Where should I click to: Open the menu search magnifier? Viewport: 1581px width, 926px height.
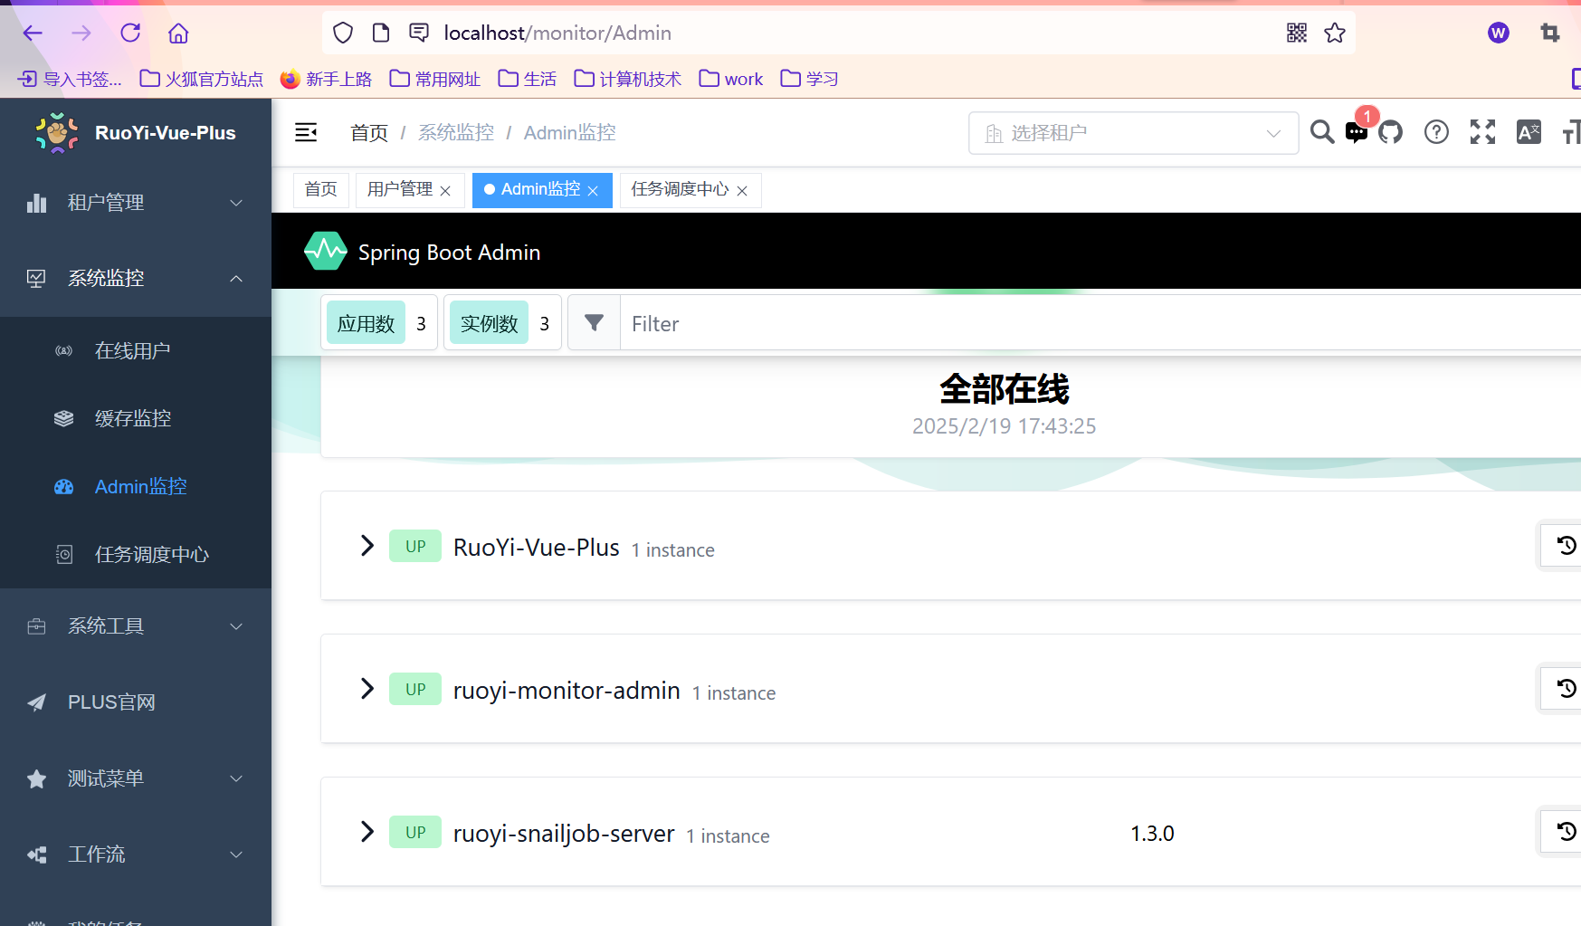click(x=1322, y=132)
